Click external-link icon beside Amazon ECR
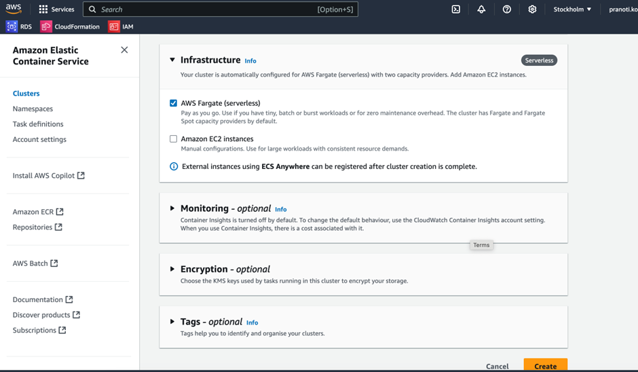Image resolution: width=638 pixels, height=372 pixels. click(x=60, y=212)
